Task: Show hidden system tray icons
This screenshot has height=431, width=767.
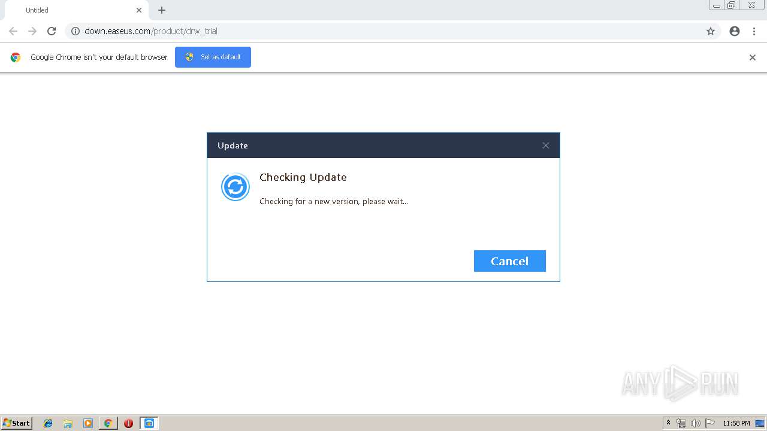Action: tap(668, 423)
